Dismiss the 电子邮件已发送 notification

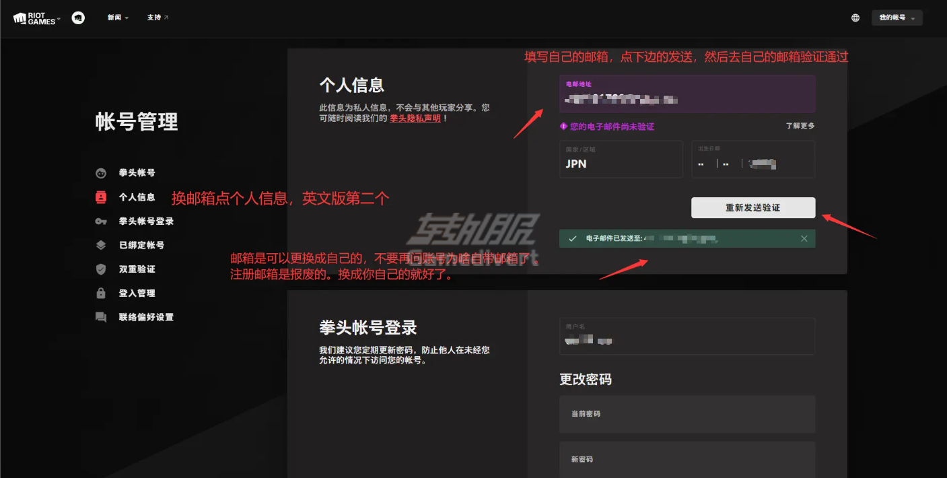pyautogui.click(x=804, y=238)
